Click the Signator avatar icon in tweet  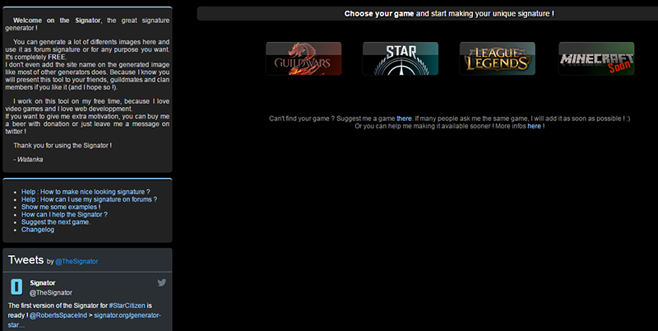tap(16, 287)
